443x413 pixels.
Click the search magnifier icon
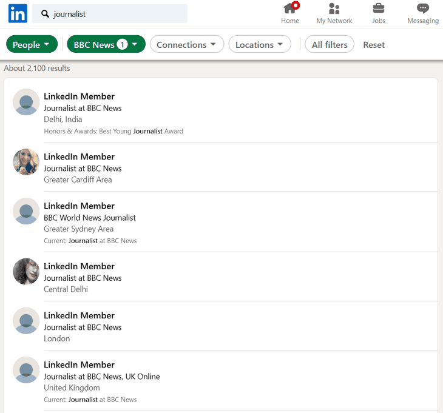(45, 13)
